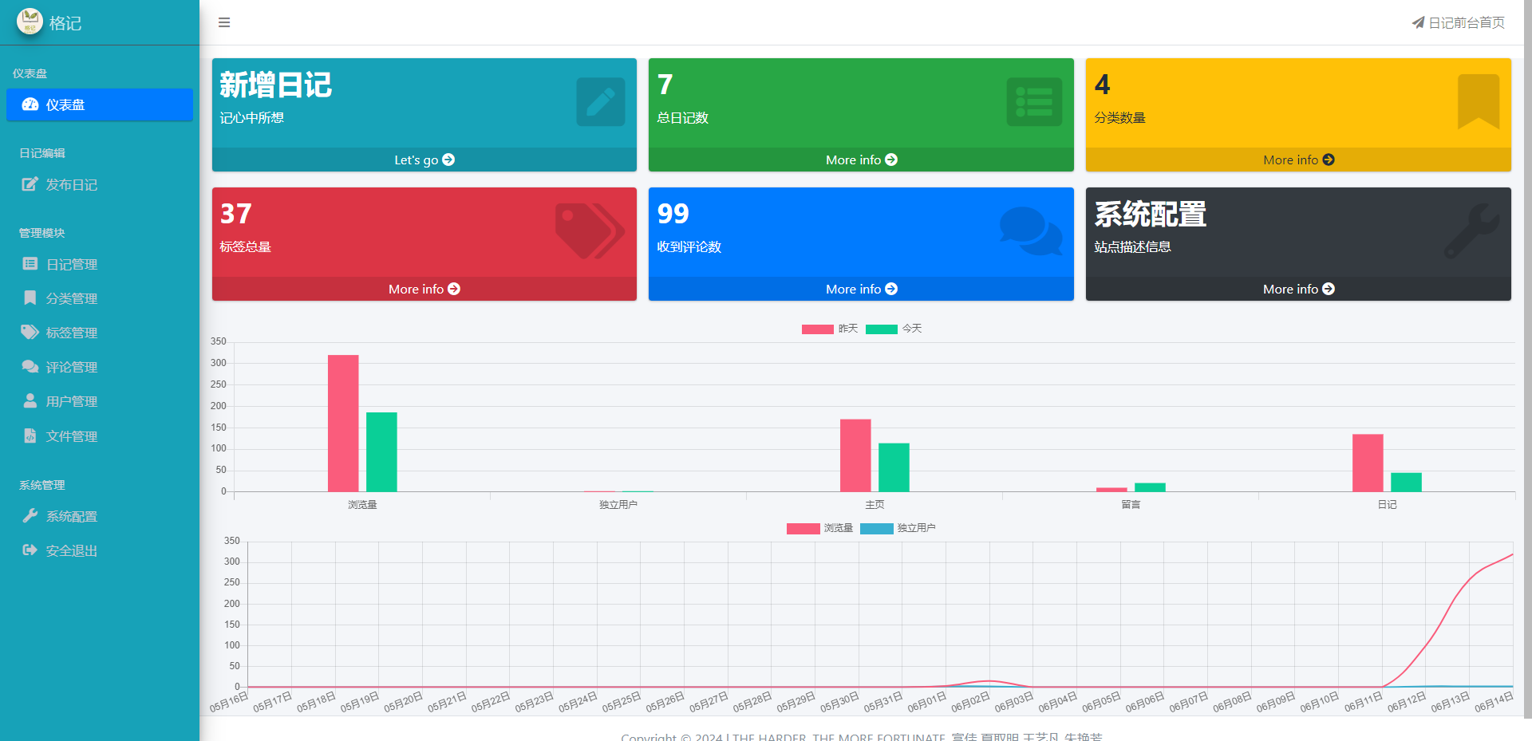Open 评论管理 in the sidebar
The width and height of the screenshot is (1532, 741).
tap(71, 367)
